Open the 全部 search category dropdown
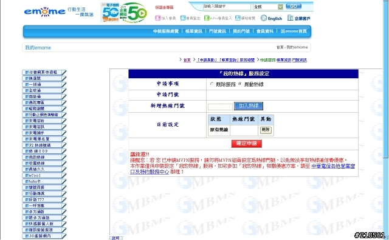Screen dimensions: 389x240 point(268,7)
